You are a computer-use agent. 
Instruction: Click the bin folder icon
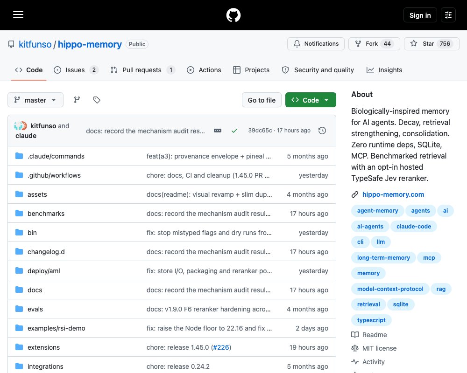pos(19,232)
